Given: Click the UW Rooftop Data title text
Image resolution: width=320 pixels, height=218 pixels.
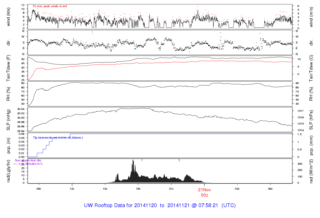Looking at the screenshot, I should click(x=160, y=206).
